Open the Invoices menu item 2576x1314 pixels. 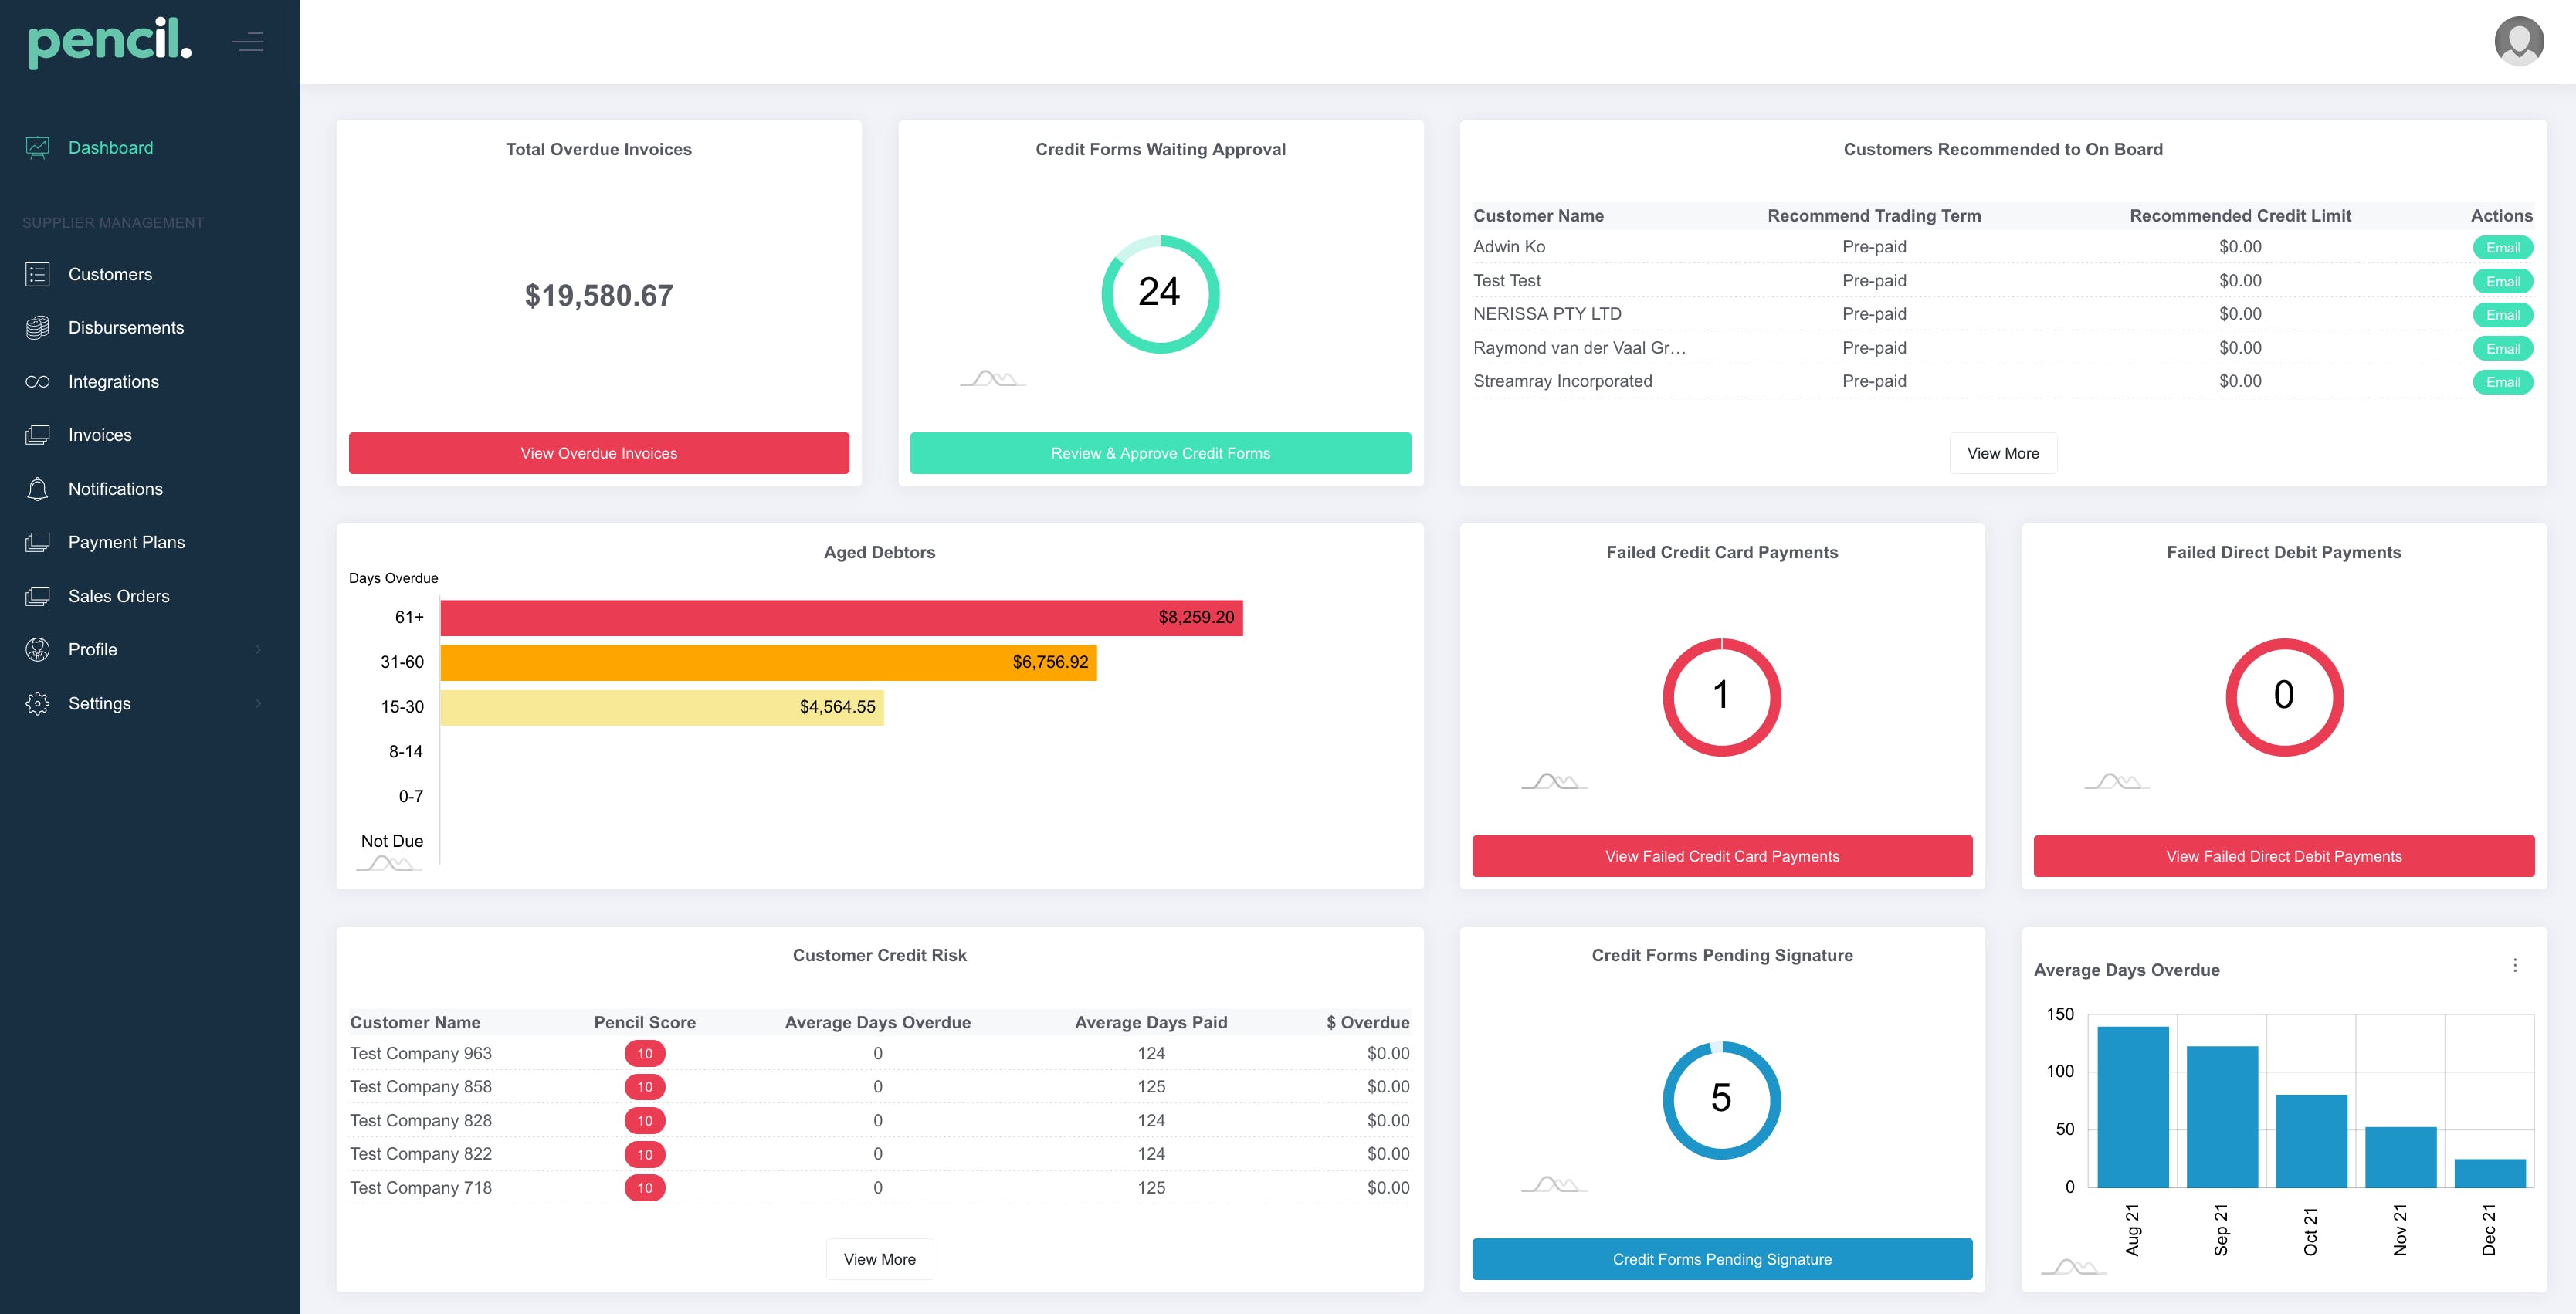coord(100,435)
